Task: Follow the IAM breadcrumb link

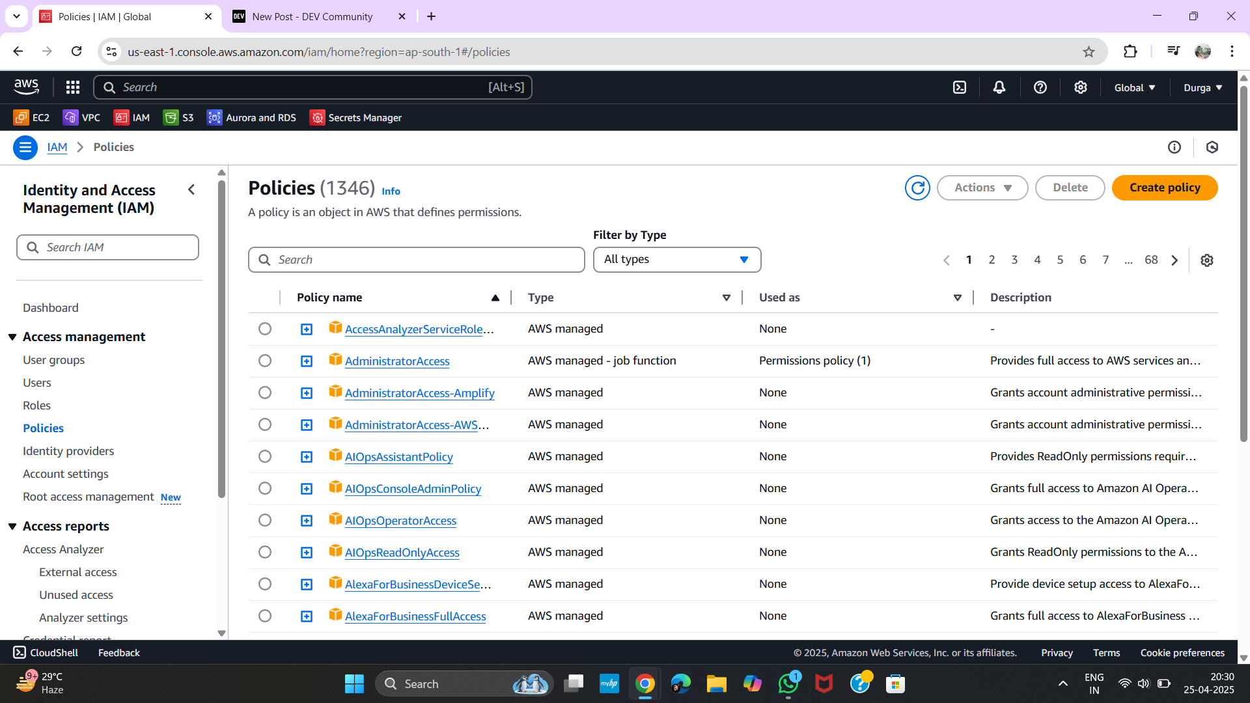Action: point(57,147)
